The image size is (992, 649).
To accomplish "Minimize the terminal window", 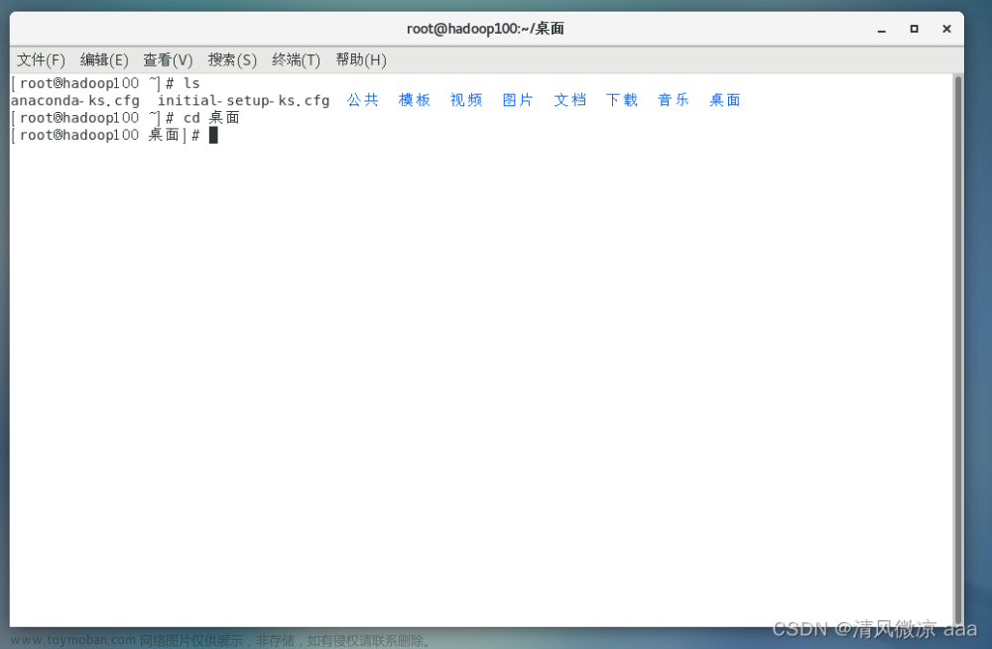I will click(x=881, y=29).
